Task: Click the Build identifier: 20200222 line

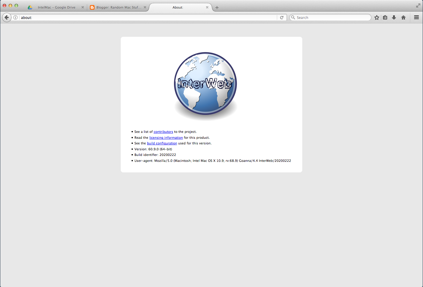Action: coord(155,155)
